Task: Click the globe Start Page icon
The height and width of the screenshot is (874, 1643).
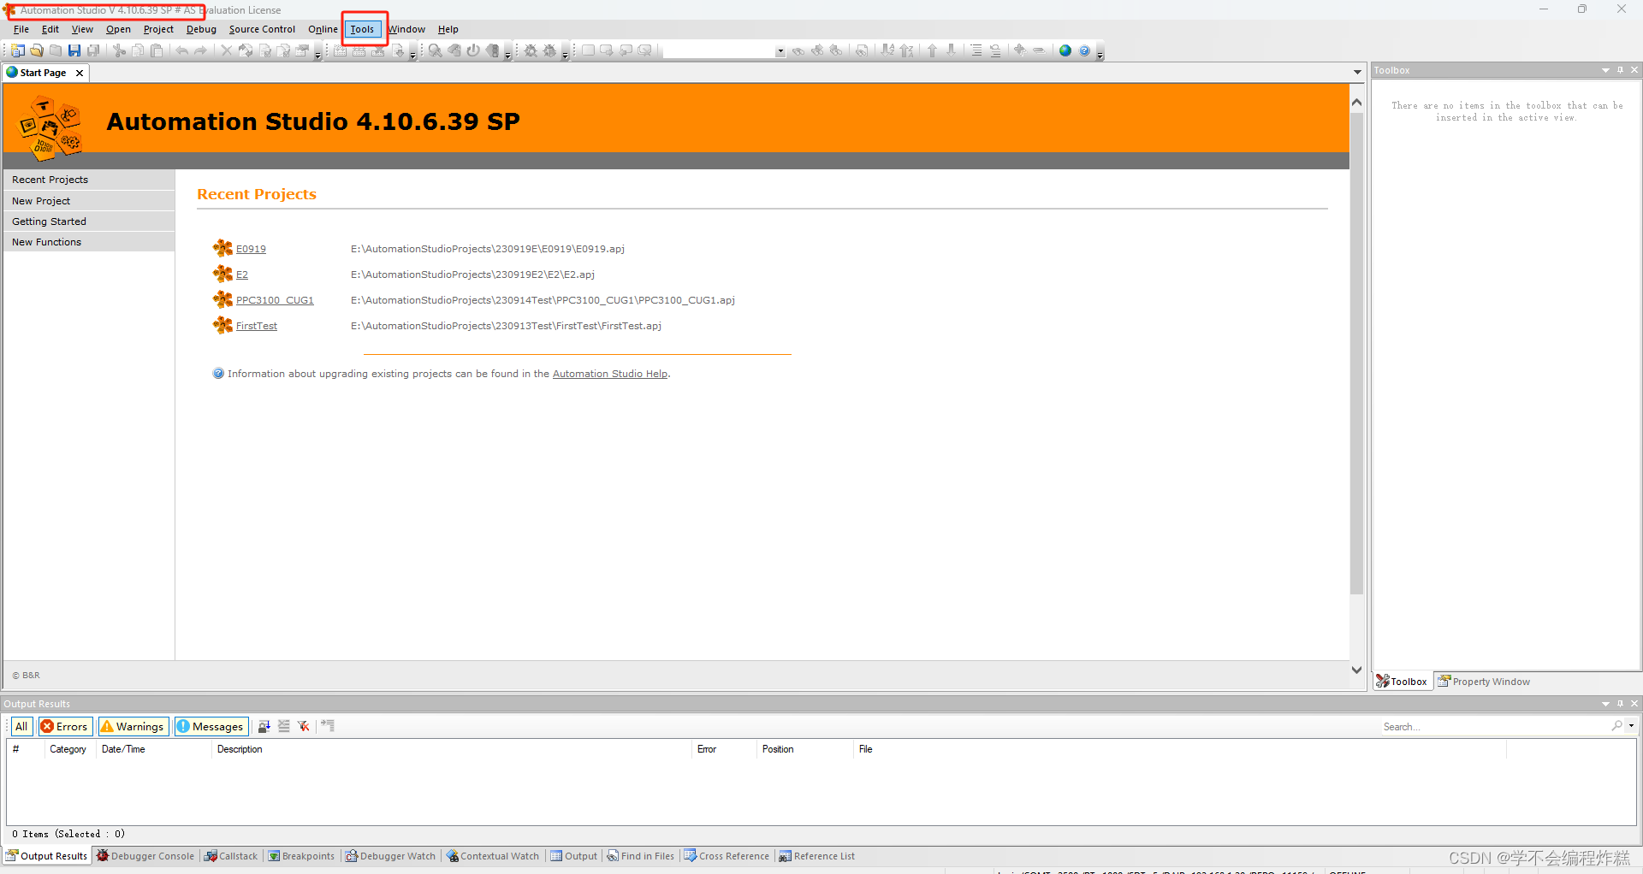Action: coord(1065,50)
